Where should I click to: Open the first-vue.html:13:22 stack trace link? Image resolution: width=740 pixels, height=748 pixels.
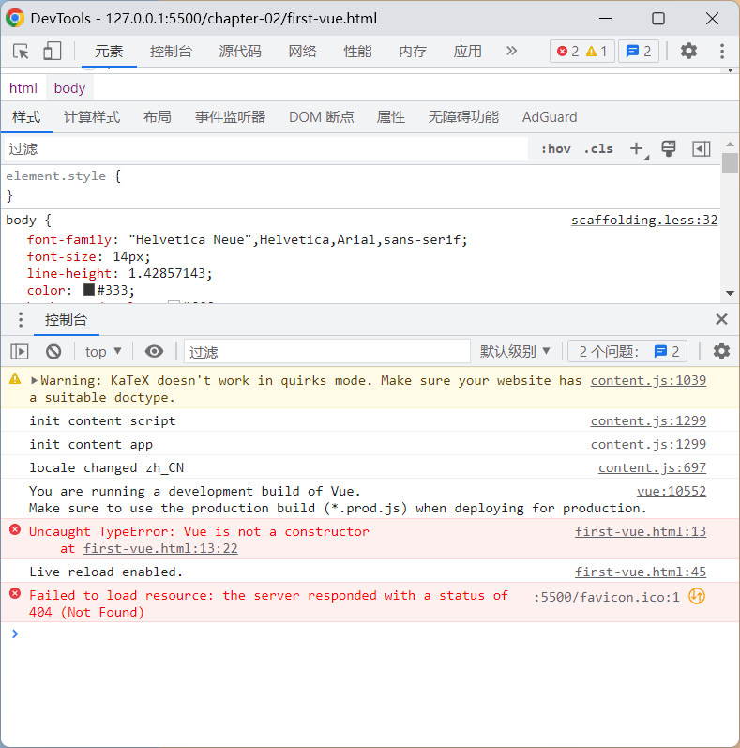coord(160,549)
